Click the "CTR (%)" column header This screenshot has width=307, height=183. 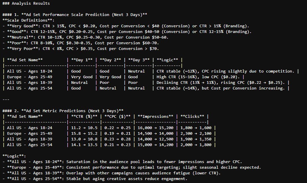point(84,117)
